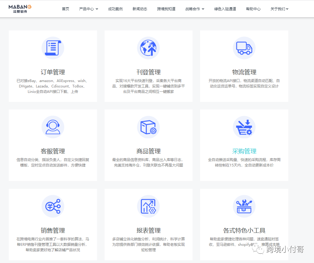Open the 客服管理 headset agent icon
Viewport: 314px width, 263px height.
[53, 127]
